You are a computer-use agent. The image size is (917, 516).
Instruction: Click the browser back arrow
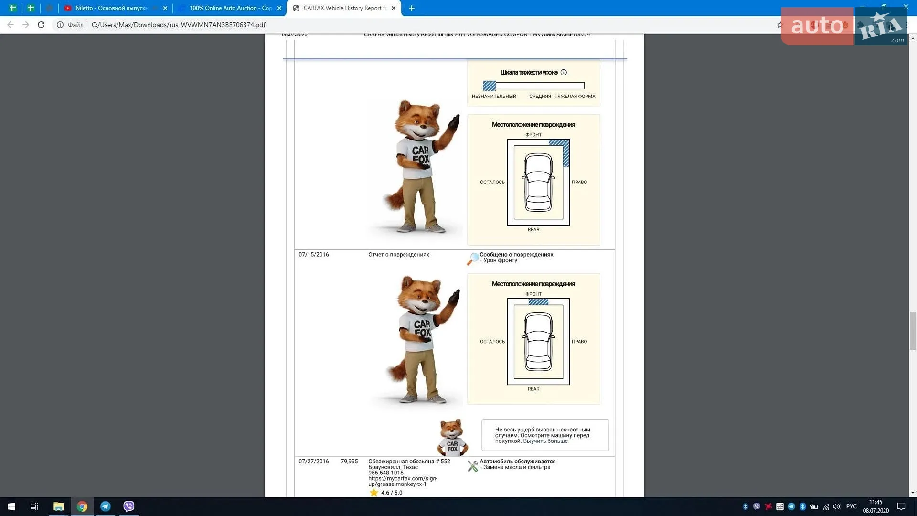click(11, 25)
